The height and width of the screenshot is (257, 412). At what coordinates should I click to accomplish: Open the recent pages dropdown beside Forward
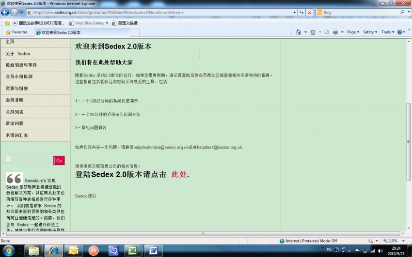(x=21, y=12)
